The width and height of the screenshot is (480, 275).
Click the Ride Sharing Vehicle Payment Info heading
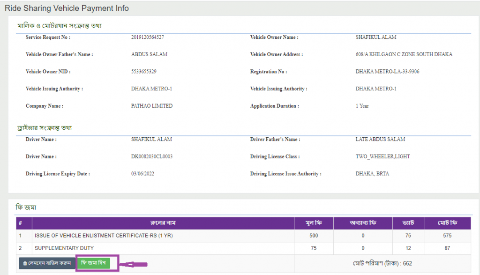coord(67,8)
